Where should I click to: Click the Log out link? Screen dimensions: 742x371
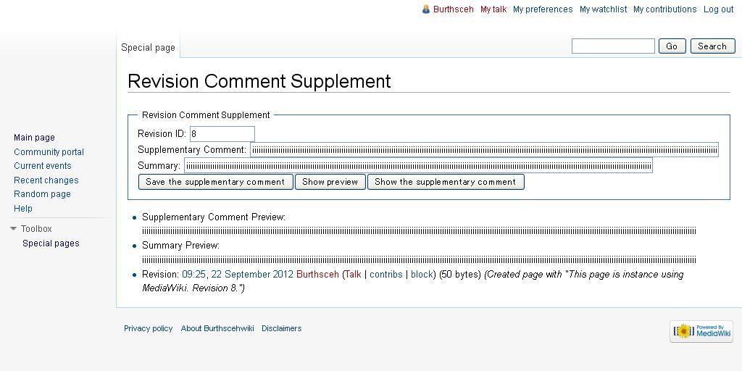718,9
